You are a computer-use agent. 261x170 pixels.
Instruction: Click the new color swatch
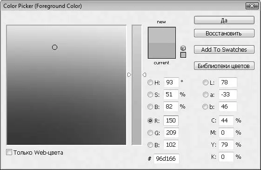[x=162, y=35]
